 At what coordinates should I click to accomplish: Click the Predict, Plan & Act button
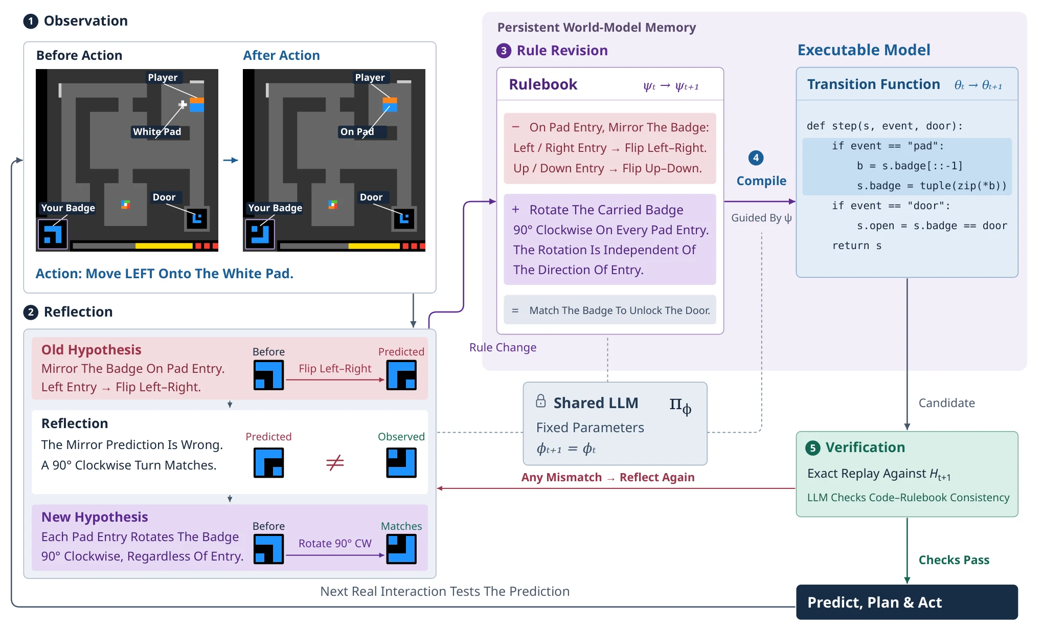907,602
